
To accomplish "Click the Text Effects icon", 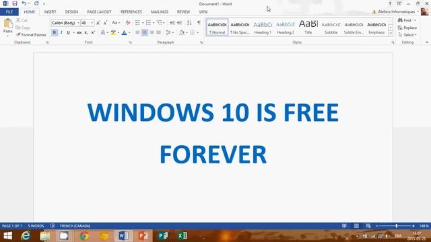I will [103, 33].
